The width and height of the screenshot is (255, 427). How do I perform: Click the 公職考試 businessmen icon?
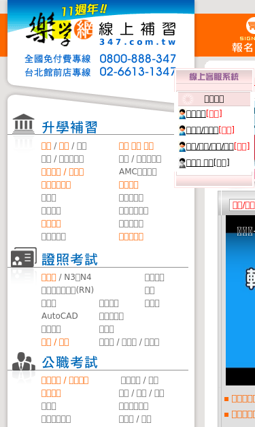pos(23,362)
